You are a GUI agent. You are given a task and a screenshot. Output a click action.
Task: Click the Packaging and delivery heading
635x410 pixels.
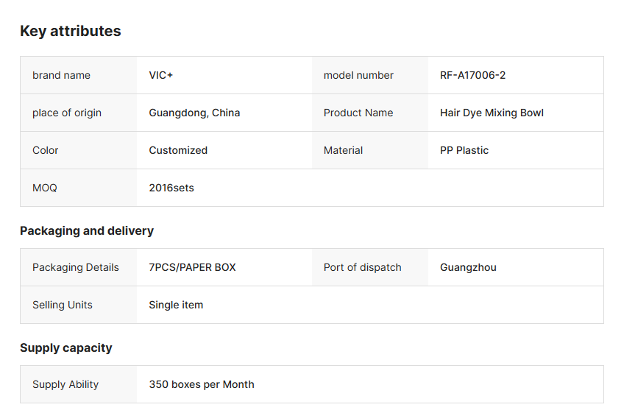click(87, 230)
